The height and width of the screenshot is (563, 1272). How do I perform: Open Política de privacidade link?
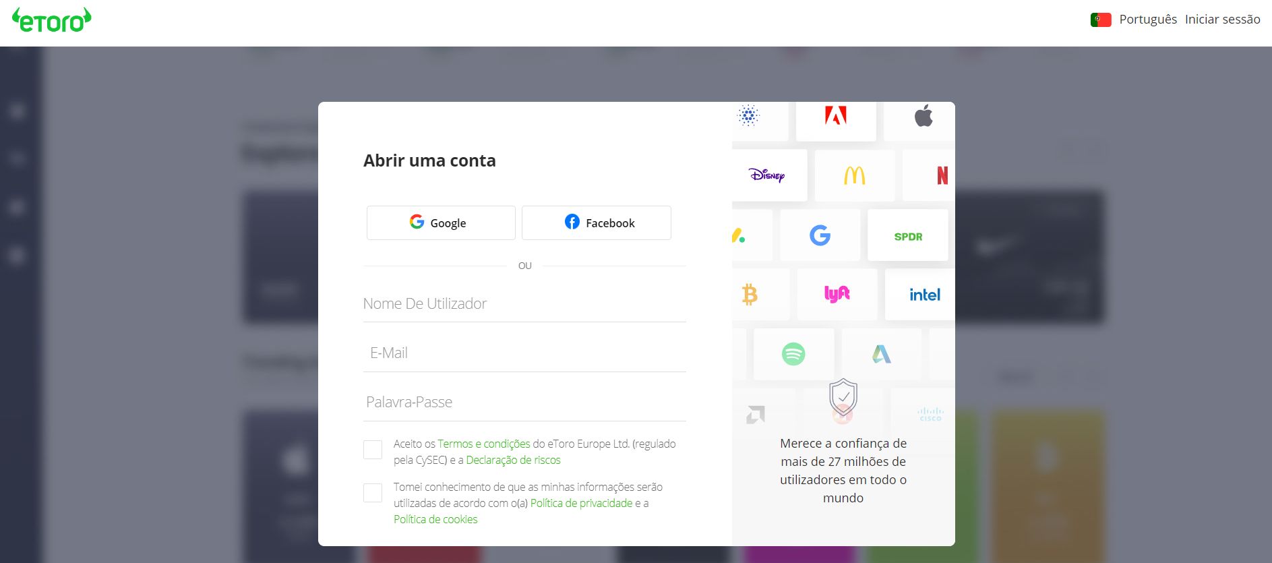[x=581, y=503]
